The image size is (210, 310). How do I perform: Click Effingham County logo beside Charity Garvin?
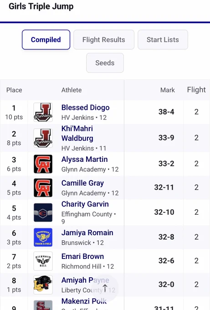[x=43, y=212]
